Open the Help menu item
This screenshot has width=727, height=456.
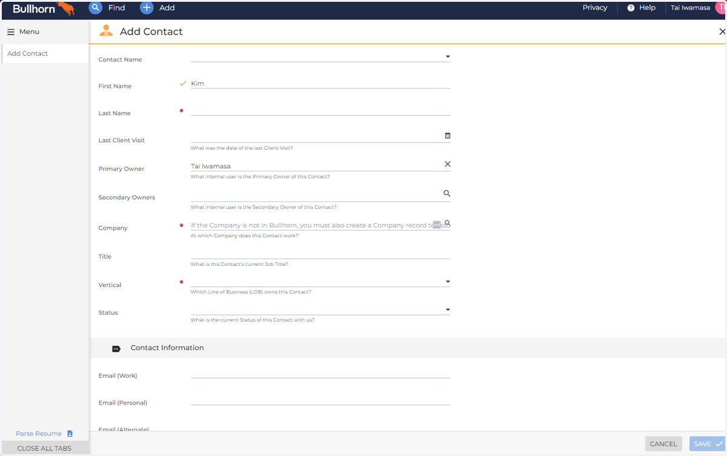(x=641, y=8)
